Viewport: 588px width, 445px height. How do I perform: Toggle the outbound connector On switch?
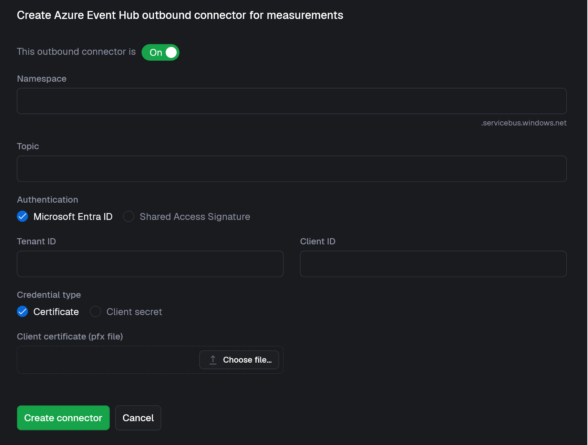coord(161,52)
